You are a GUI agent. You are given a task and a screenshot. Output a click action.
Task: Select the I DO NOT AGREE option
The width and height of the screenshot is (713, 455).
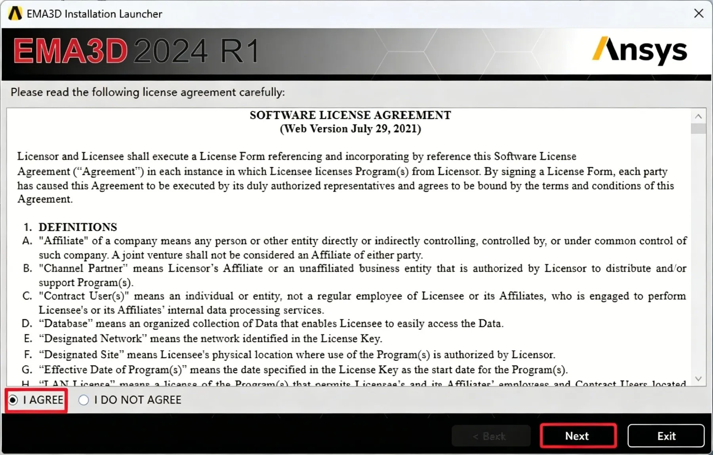click(x=84, y=400)
